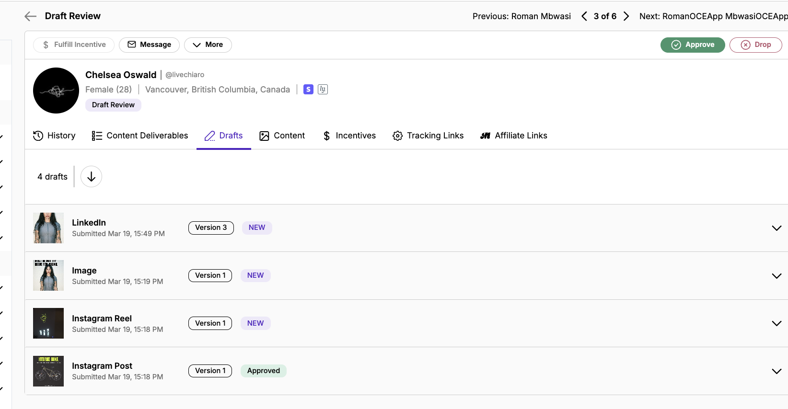Open the More dropdown menu
This screenshot has width=788, height=409.
[x=208, y=45]
